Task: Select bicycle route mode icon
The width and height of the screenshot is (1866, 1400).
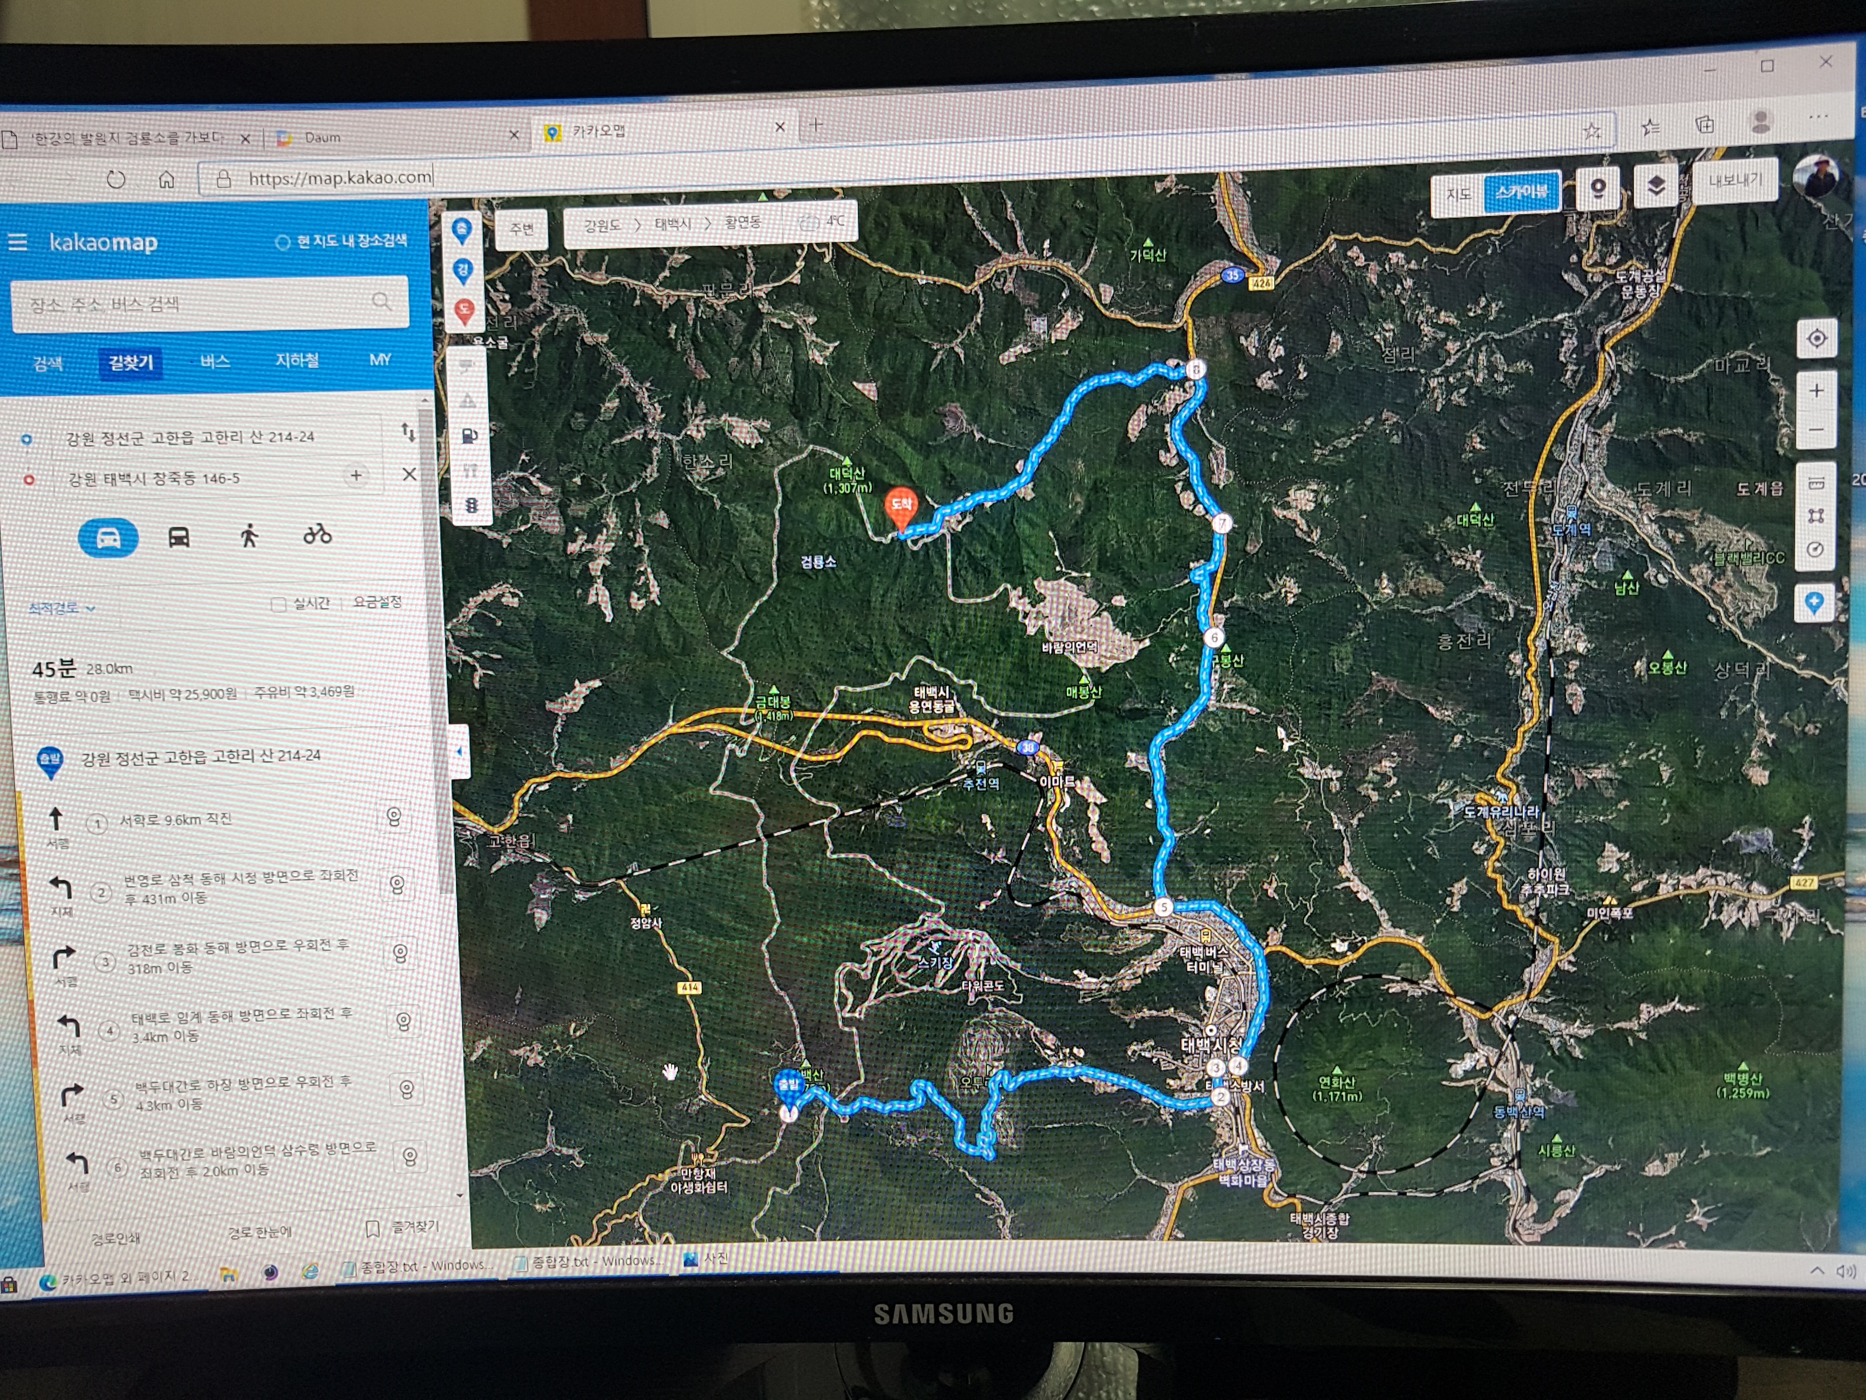Action: 317,534
